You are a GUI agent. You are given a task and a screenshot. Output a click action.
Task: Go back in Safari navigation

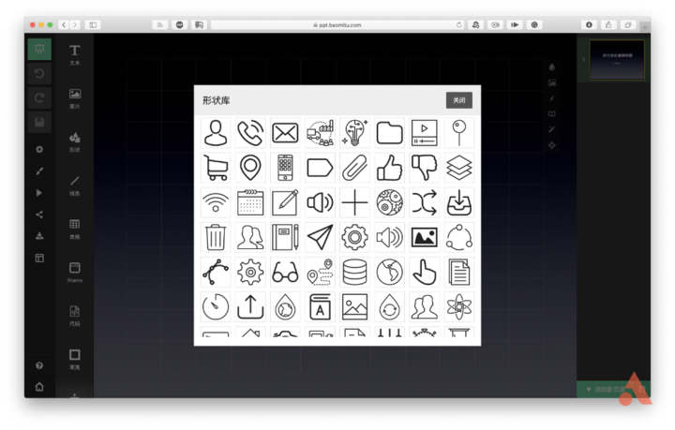(x=64, y=25)
